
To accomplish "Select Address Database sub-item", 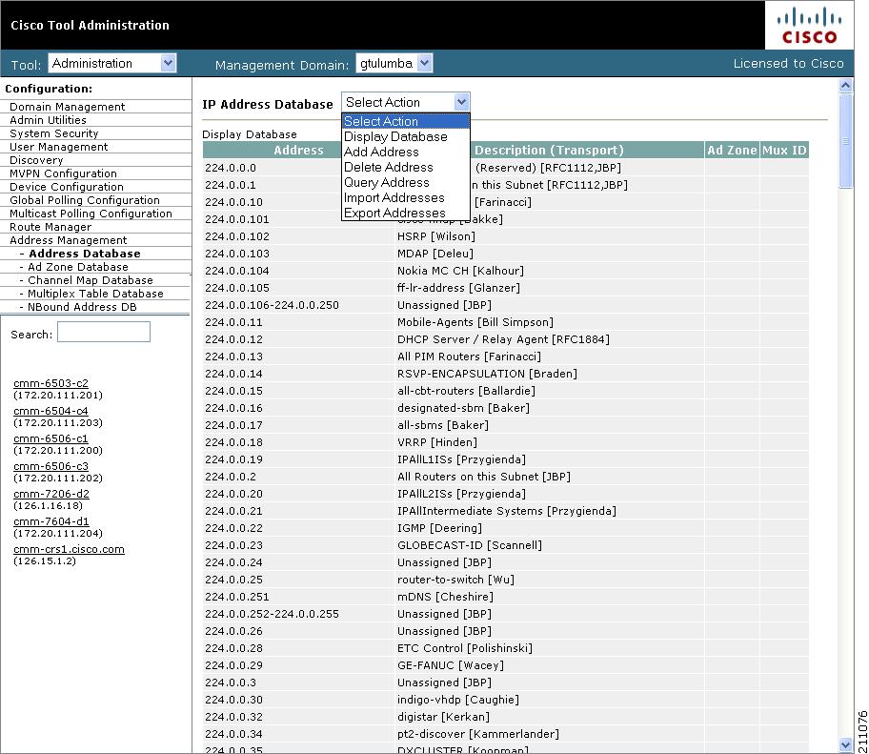I will tap(84, 254).
